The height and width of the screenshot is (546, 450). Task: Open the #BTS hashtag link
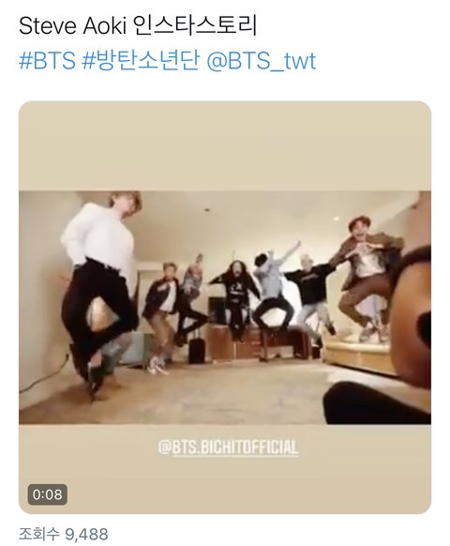click(47, 61)
